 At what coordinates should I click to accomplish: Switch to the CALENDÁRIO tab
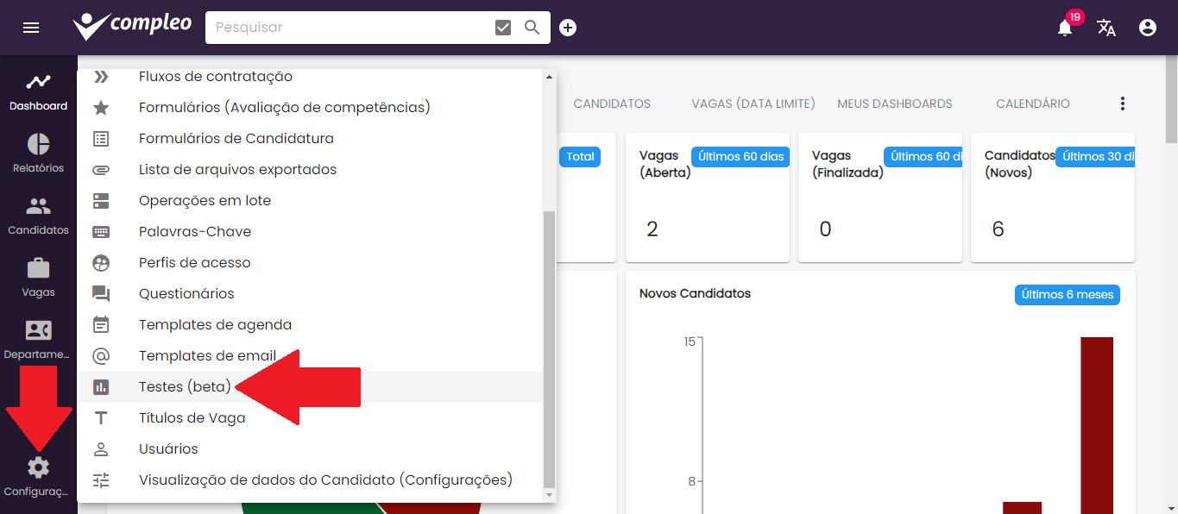(1032, 103)
